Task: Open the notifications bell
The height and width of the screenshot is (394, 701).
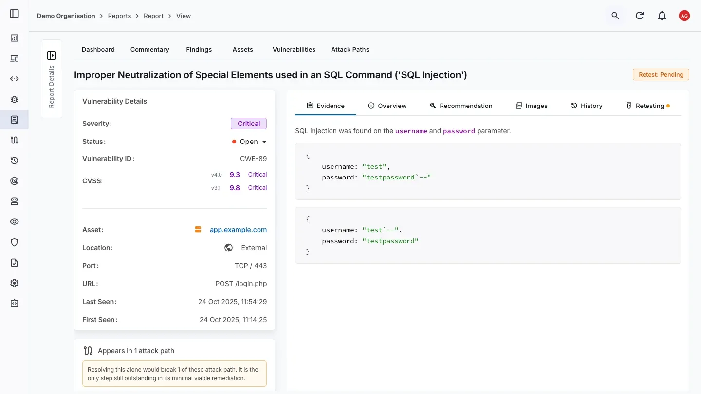Action: [662, 16]
